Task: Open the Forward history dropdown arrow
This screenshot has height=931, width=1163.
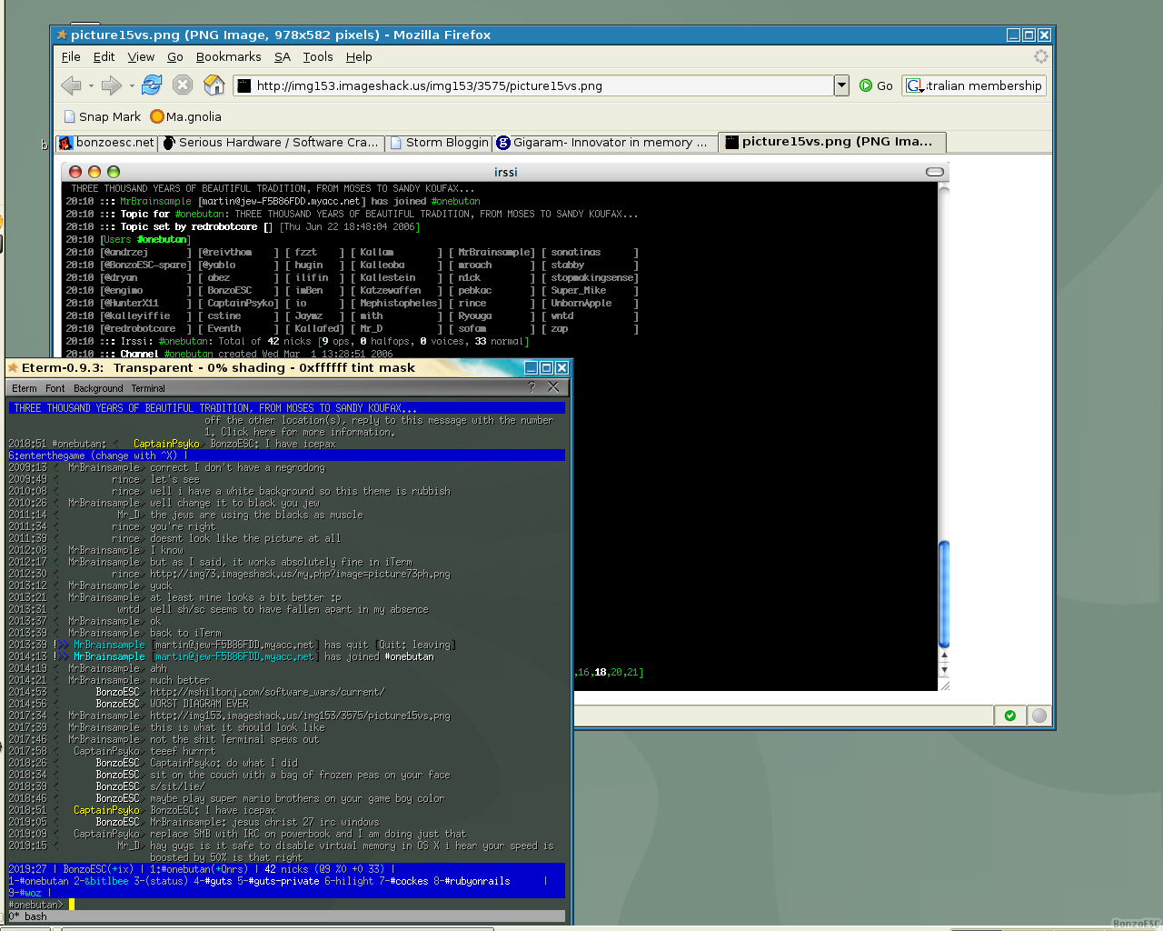Action: (x=132, y=85)
